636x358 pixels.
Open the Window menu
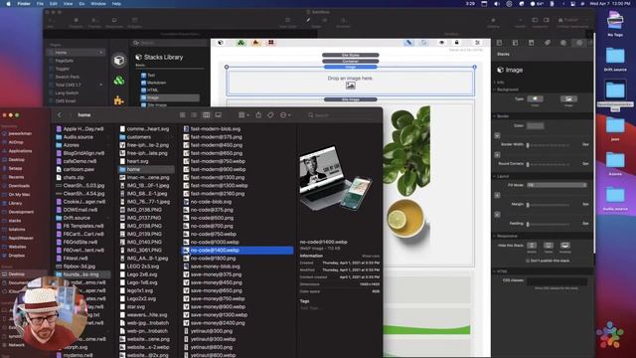pyautogui.click(x=98, y=4)
